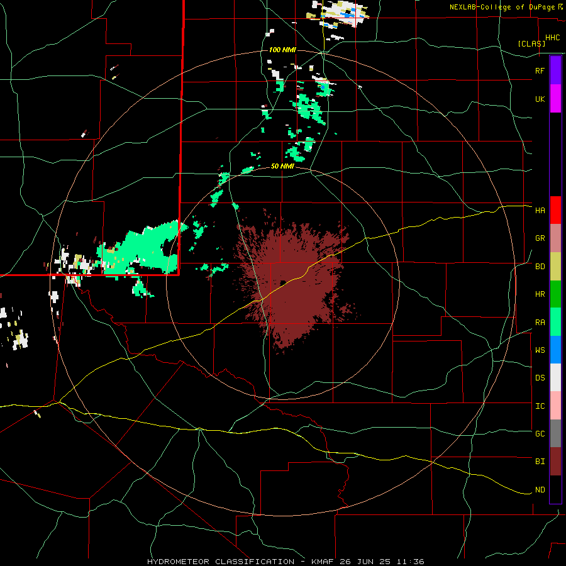This screenshot has height=566, width=566.
Task: Click the WS blue legend color block
Action: [555, 350]
